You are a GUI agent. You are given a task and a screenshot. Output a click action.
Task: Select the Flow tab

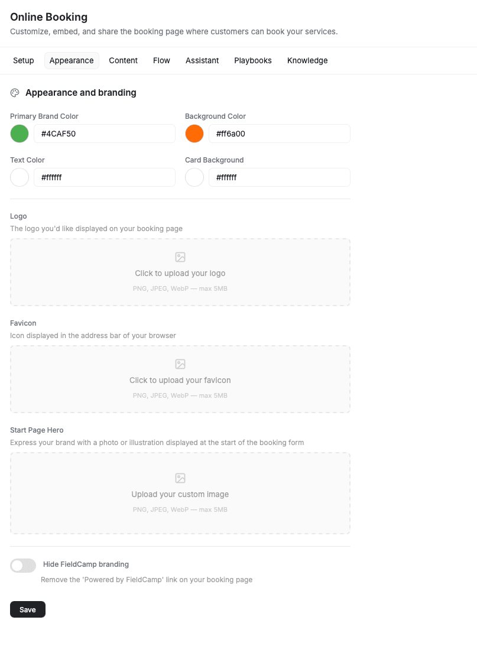(161, 60)
